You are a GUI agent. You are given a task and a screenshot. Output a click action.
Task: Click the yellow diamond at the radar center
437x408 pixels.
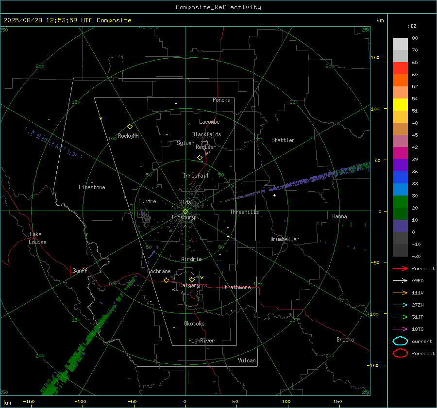[x=185, y=212]
